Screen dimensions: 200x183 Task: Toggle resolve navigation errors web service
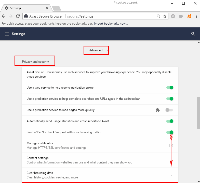(x=170, y=88)
